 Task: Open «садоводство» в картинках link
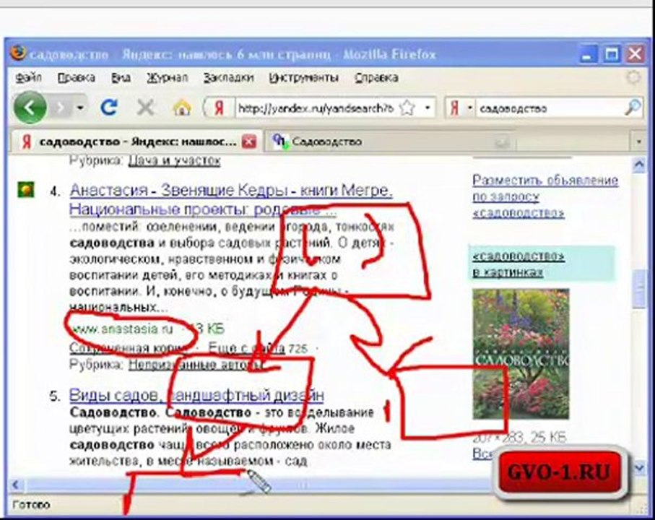point(519,264)
